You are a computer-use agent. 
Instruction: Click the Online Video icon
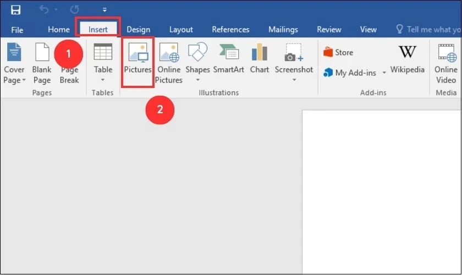(446, 54)
